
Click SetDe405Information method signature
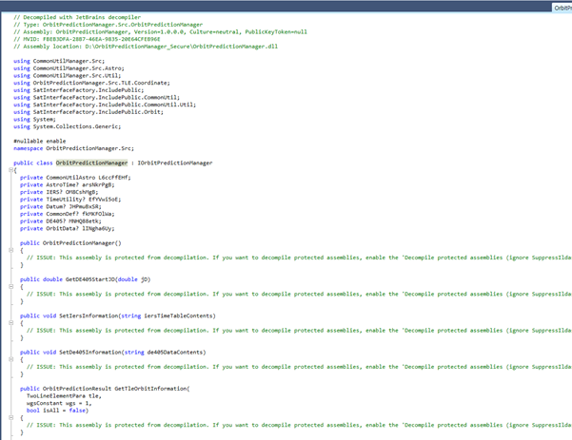point(112,353)
